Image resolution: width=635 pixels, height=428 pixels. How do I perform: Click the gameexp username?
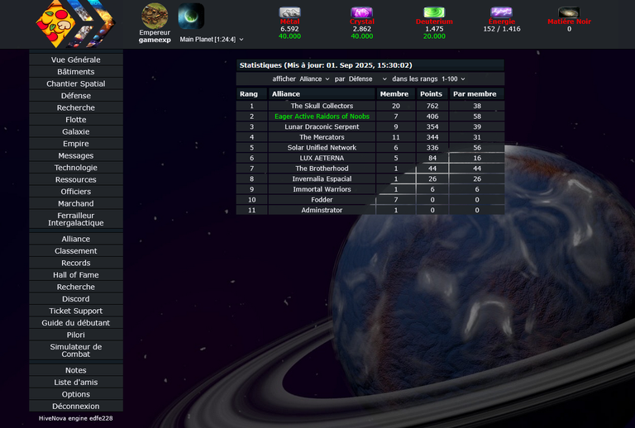tap(155, 40)
